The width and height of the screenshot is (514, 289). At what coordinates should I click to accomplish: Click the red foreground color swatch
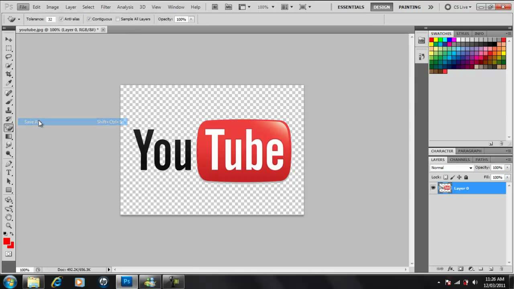click(x=6, y=241)
